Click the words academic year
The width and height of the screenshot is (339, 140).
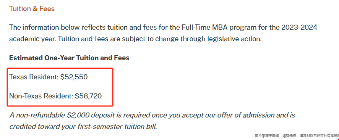pos(32,39)
